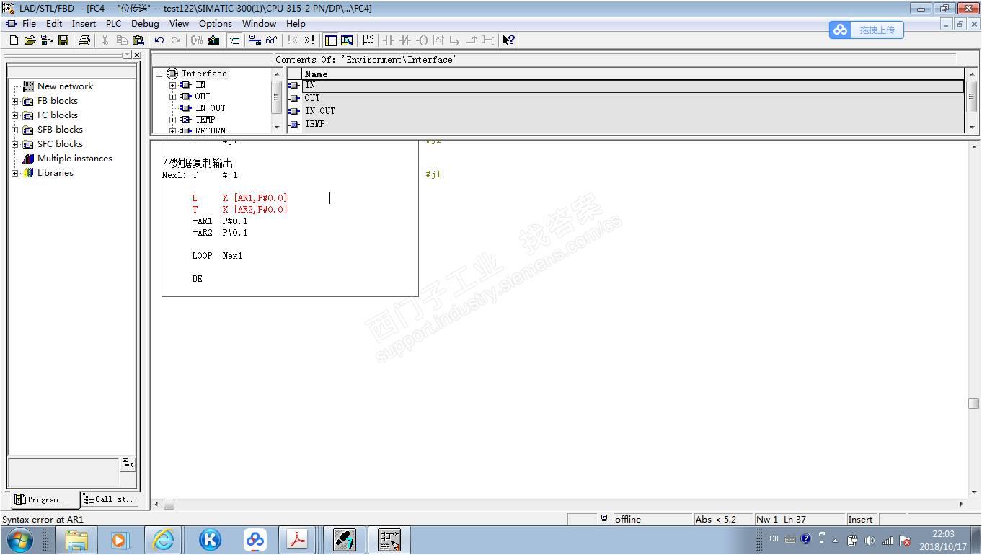Click the Help pointer question icon

click(x=509, y=40)
